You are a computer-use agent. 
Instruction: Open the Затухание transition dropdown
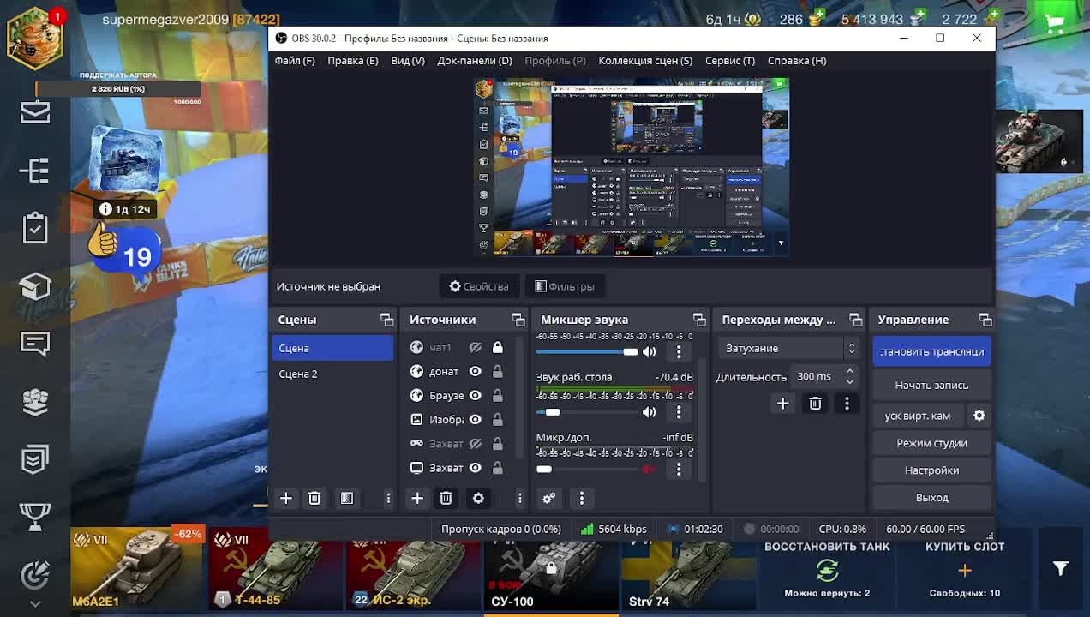(x=788, y=348)
